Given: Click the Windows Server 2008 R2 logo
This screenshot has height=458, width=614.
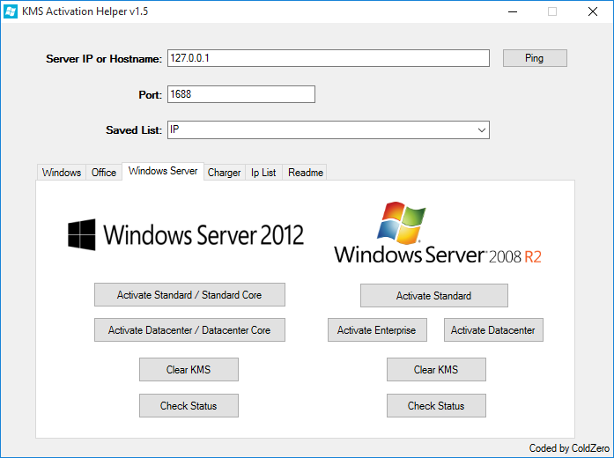Looking at the screenshot, I should (x=438, y=233).
